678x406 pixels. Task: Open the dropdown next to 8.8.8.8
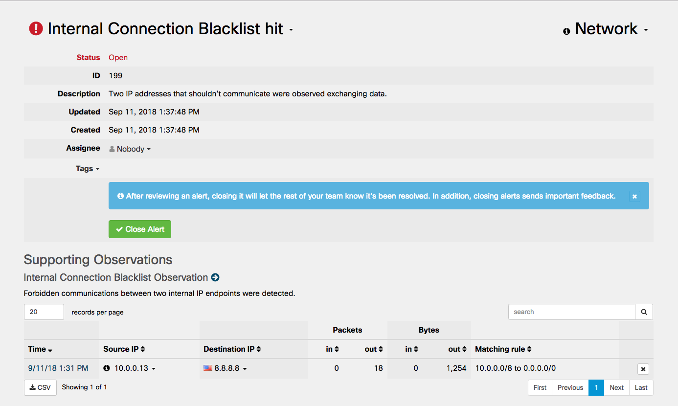click(245, 368)
